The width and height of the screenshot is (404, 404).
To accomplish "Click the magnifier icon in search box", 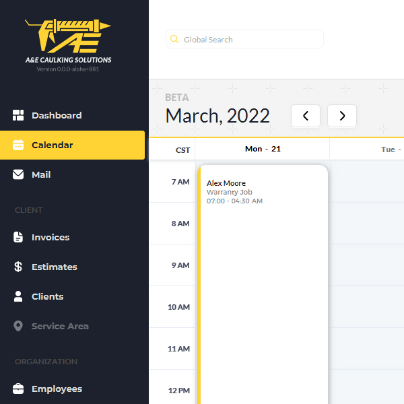I will coord(175,40).
